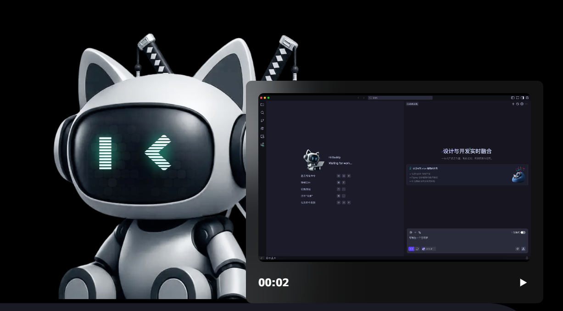Toggle the secondary sidebar layout control
This screenshot has height=311, width=563.
[x=523, y=98]
